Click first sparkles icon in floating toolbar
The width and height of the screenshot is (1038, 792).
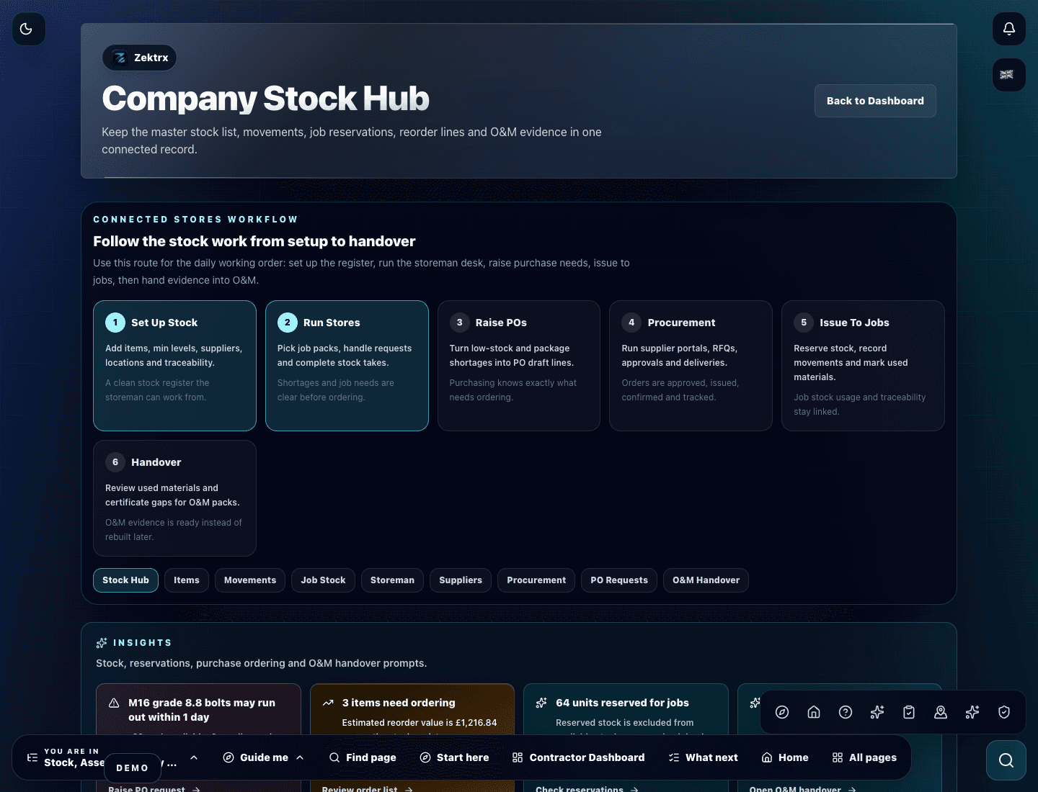point(877,712)
